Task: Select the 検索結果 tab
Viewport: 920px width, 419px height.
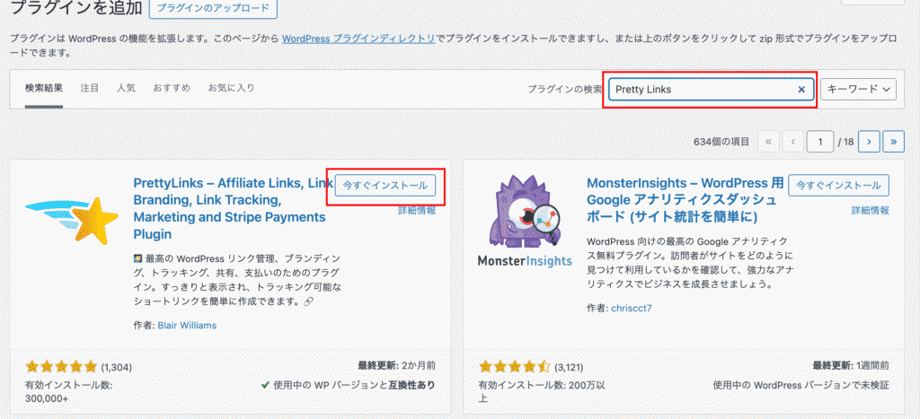Action: pos(44,89)
